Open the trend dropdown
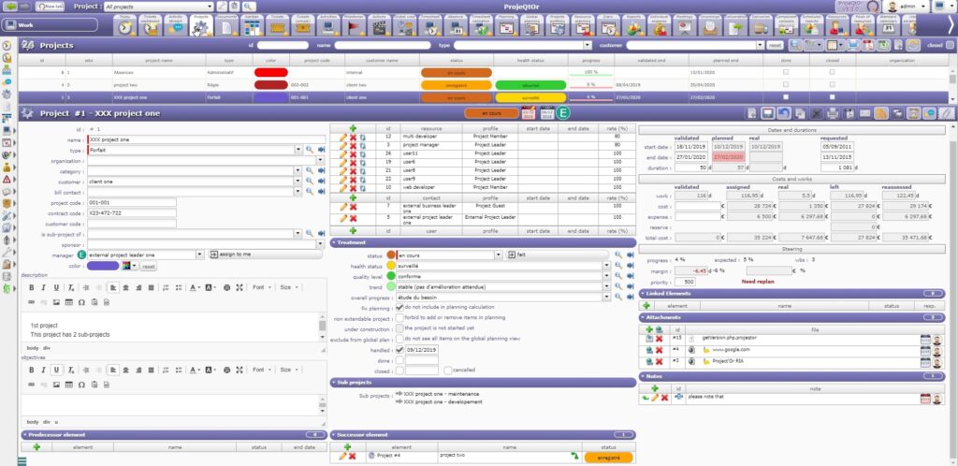958x466 pixels. click(606, 286)
